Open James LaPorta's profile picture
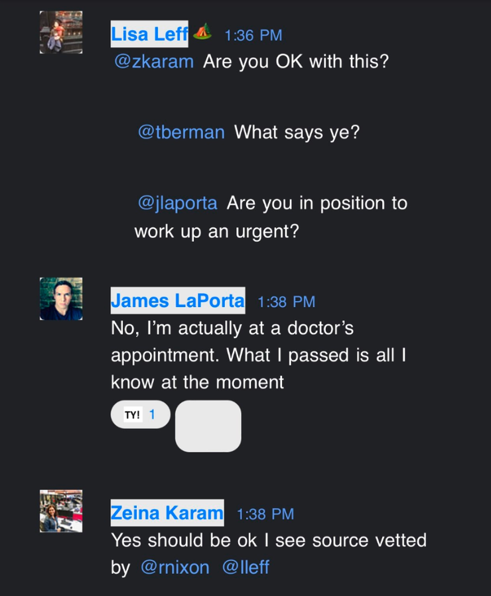Screen dimensions: 491x596 pos(61,299)
